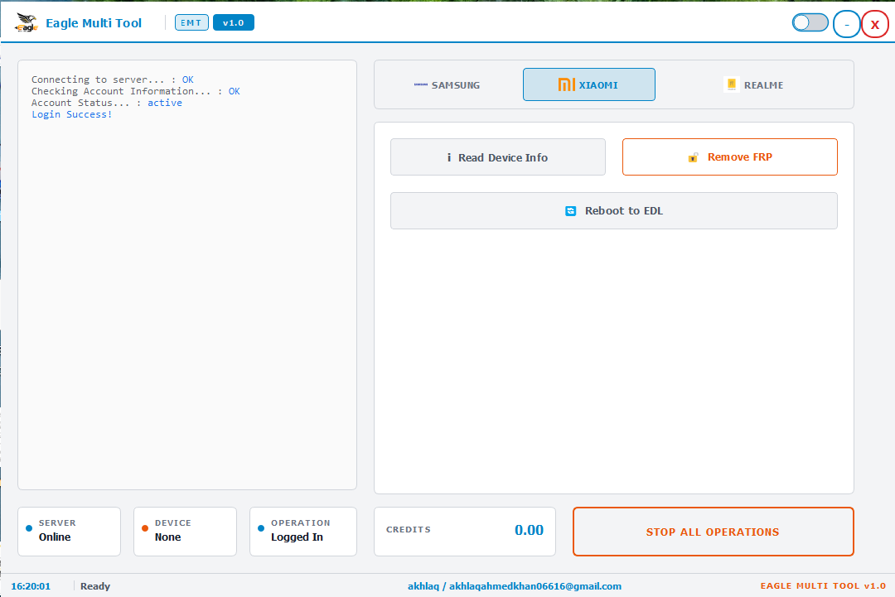Click the Operation Logged In status card
Image resolution: width=895 pixels, height=597 pixels.
pos(303,532)
